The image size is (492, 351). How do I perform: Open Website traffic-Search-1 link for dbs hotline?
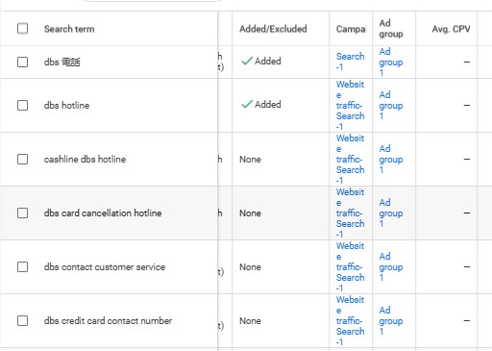click(350, 105)
